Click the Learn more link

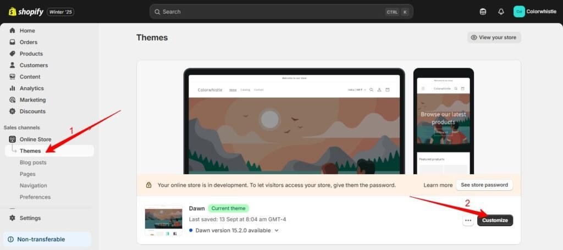point(438,185)
